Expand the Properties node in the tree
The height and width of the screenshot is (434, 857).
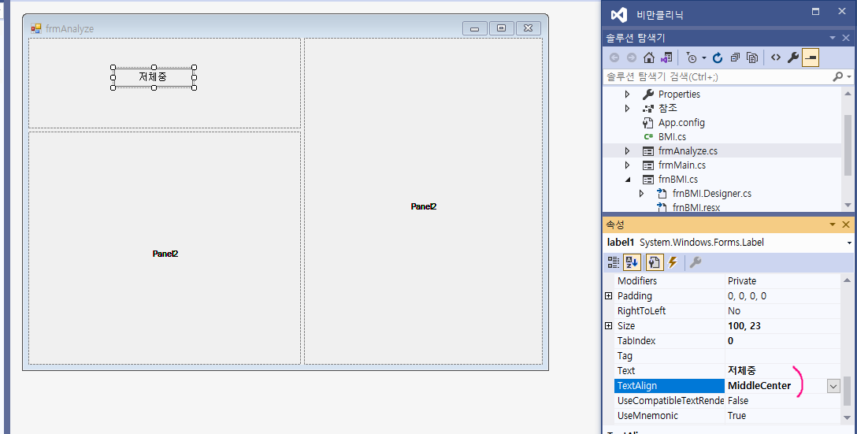[x=628, y=94]
